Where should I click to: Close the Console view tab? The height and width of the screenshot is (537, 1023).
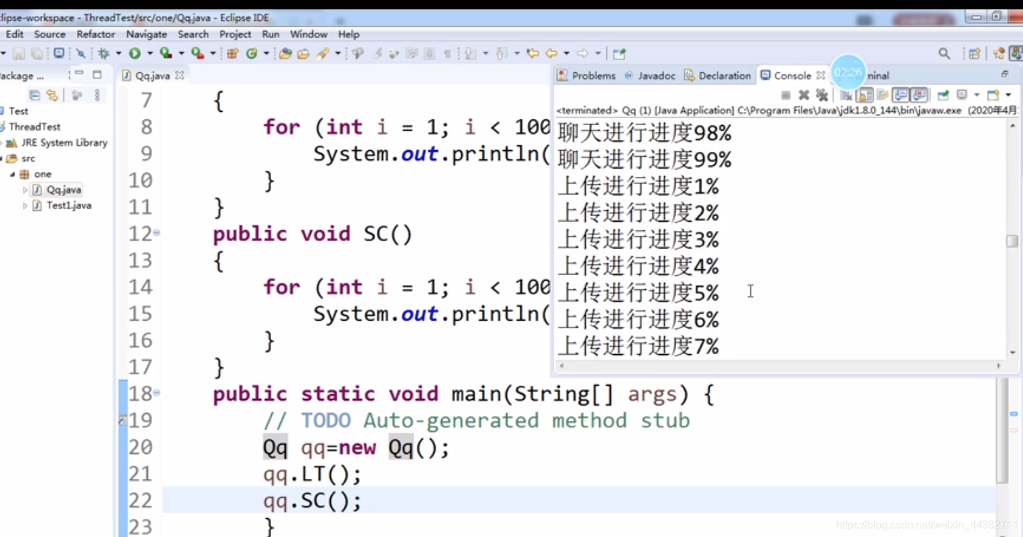[x=821, y=76]
